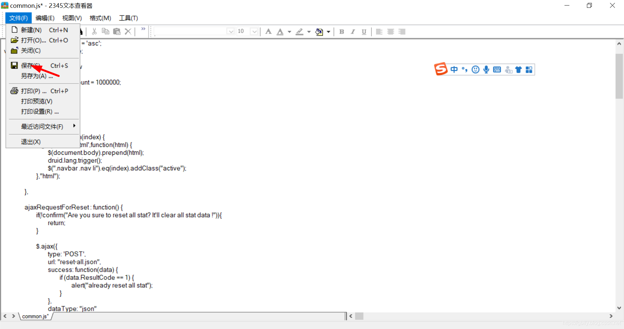Open the background color dropdown arrow
624x329 pixels.
pyautogui.click(x=328, y=32)
